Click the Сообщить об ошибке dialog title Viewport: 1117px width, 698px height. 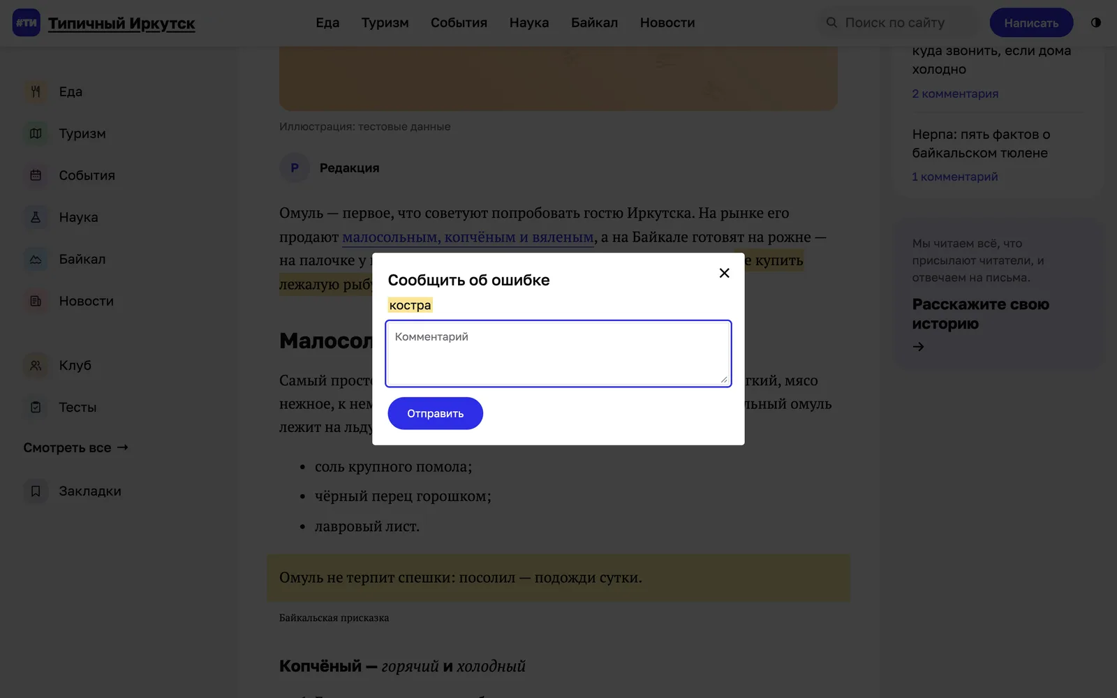pyautogui.click(x=468, y=280)
